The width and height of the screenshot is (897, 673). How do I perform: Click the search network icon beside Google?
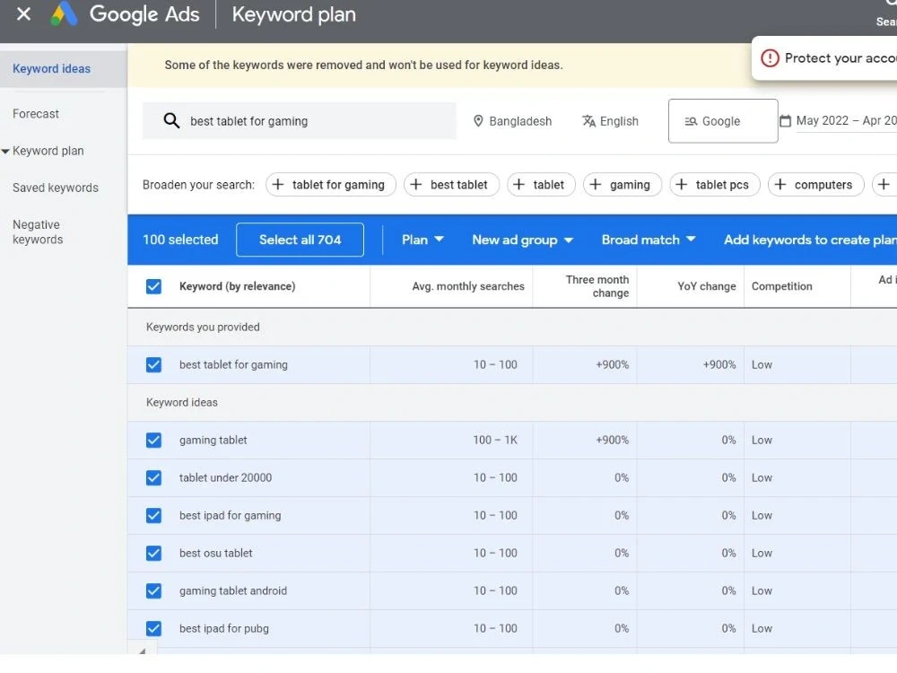coord(691,121)
